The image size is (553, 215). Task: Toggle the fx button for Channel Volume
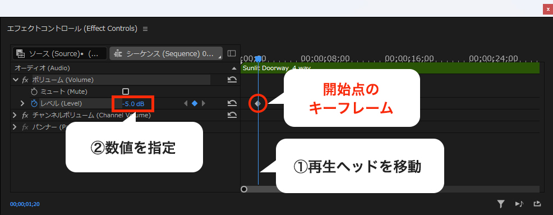click(25, 115)
